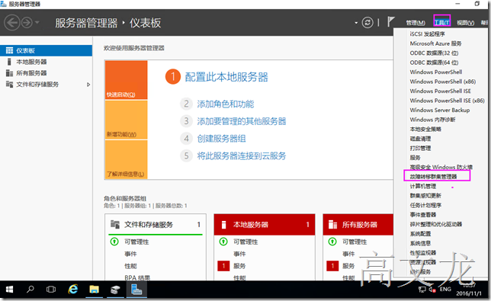Click the refresh icon in header
The height and width of the screenshot is (301, 491).
[367, 23]
